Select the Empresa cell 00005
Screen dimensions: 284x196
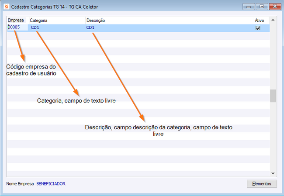(18, 28)
